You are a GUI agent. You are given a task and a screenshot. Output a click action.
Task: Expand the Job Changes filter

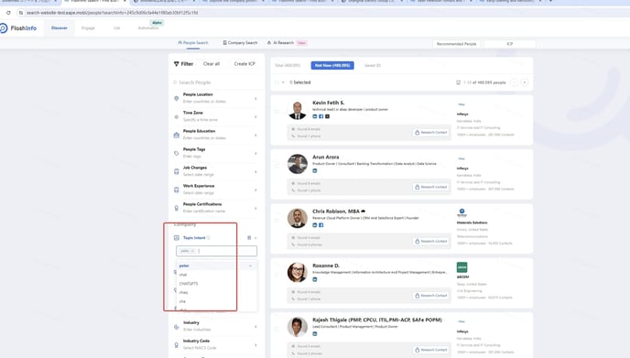point(255,171)
